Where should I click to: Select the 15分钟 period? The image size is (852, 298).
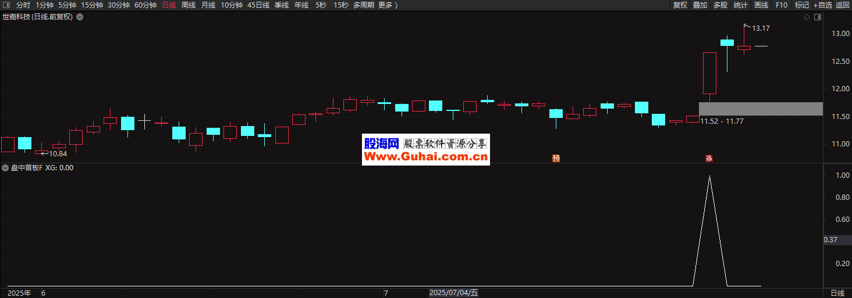click(92, 5)
